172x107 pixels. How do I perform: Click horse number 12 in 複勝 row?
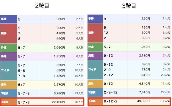(106, 33)
